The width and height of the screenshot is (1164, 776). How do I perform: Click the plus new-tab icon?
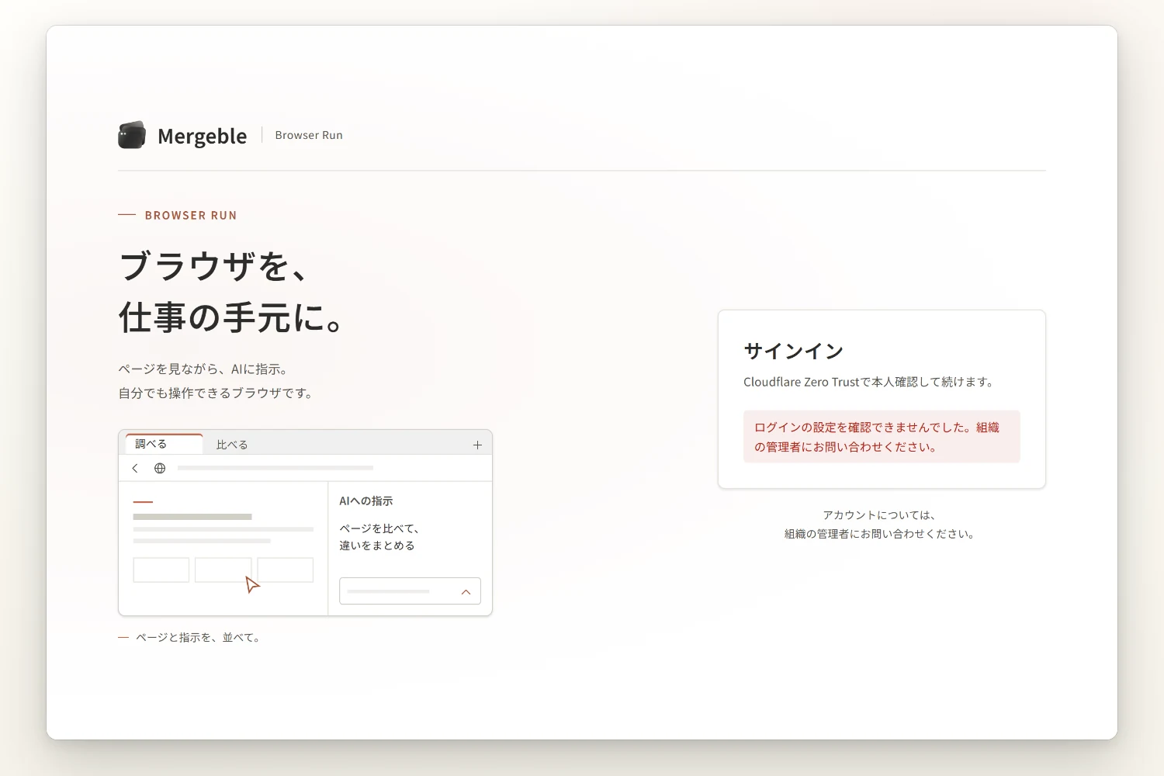[477, 445]
